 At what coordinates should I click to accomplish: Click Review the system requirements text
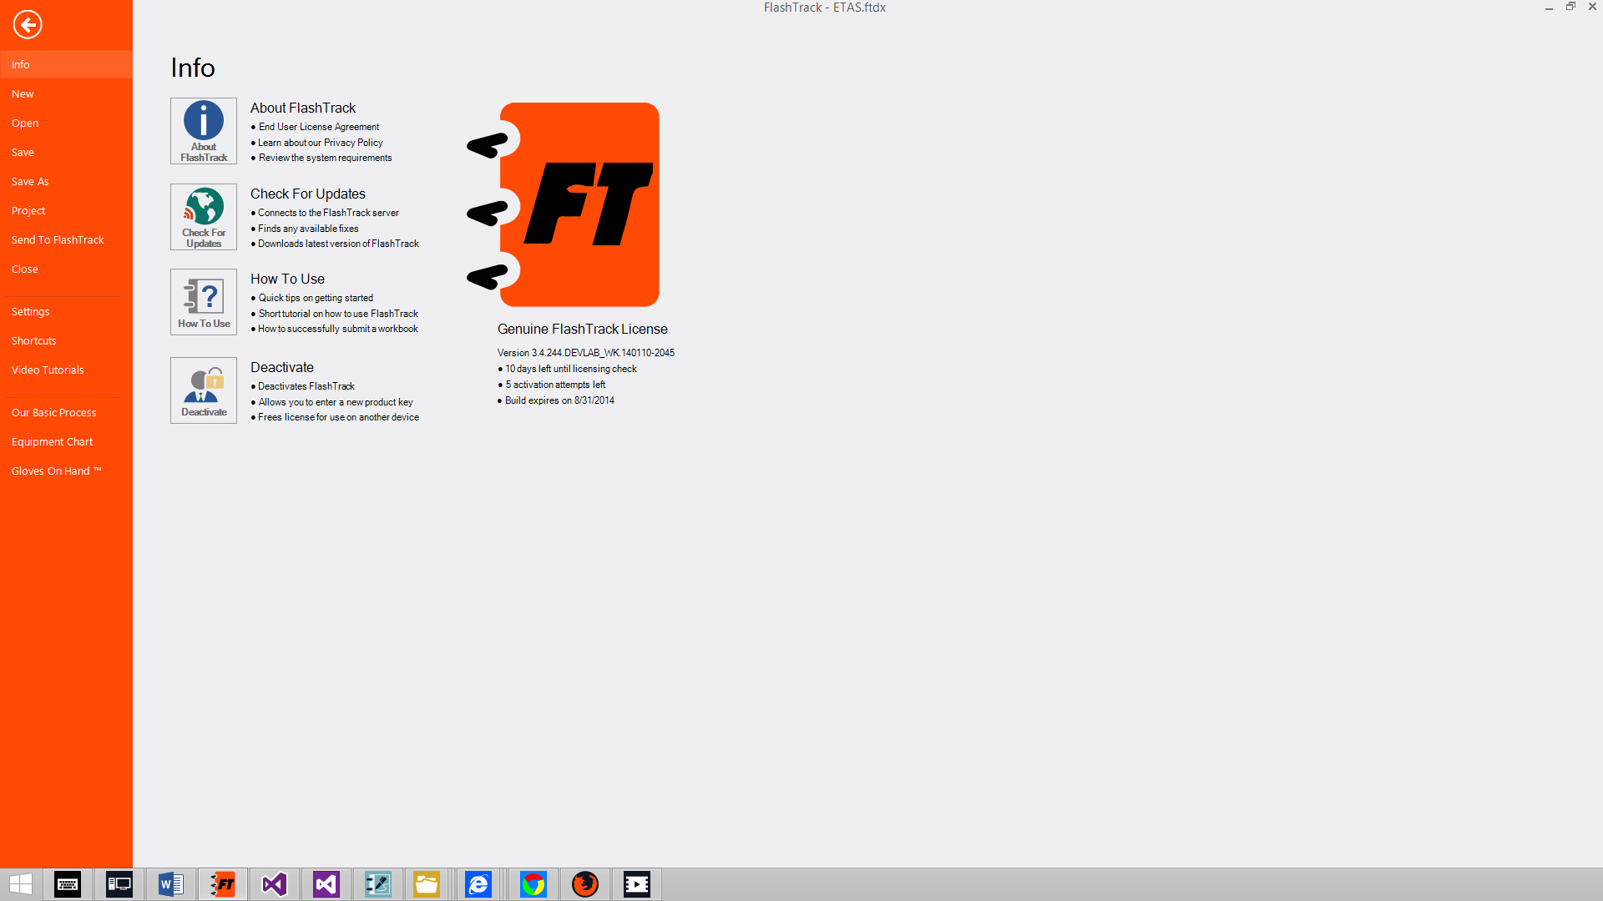325,158
